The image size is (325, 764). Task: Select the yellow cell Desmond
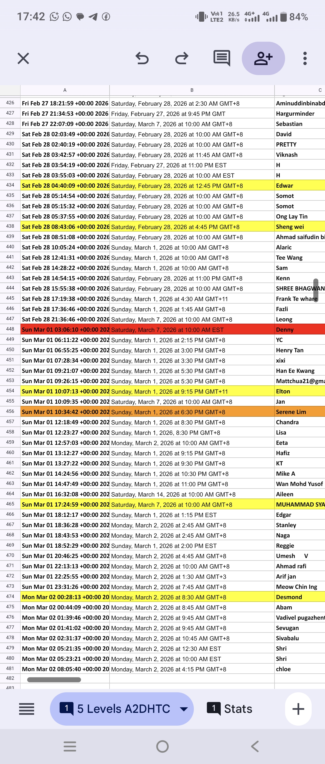click(300, 597)
